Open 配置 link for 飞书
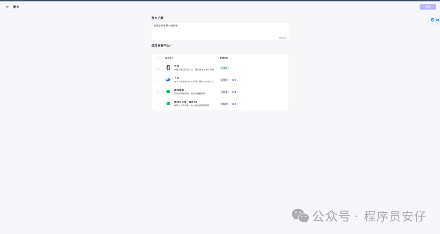The height and width of the screenshot is (234, 440). coord(234,80)
